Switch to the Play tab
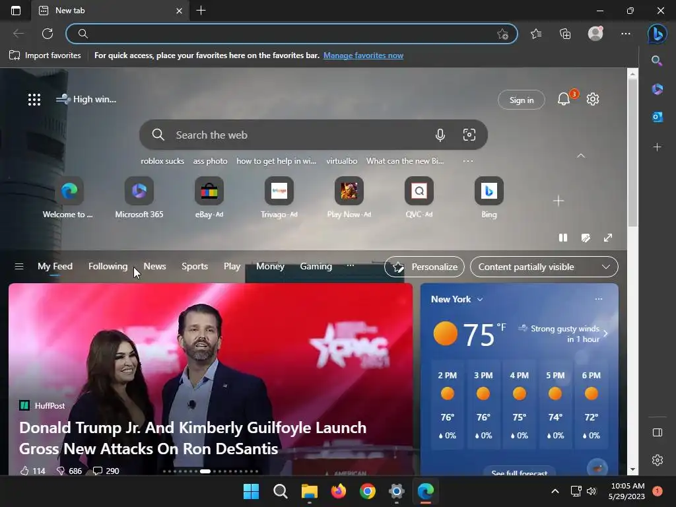This screenshot has width=676, height=507. tap(232, 267)
